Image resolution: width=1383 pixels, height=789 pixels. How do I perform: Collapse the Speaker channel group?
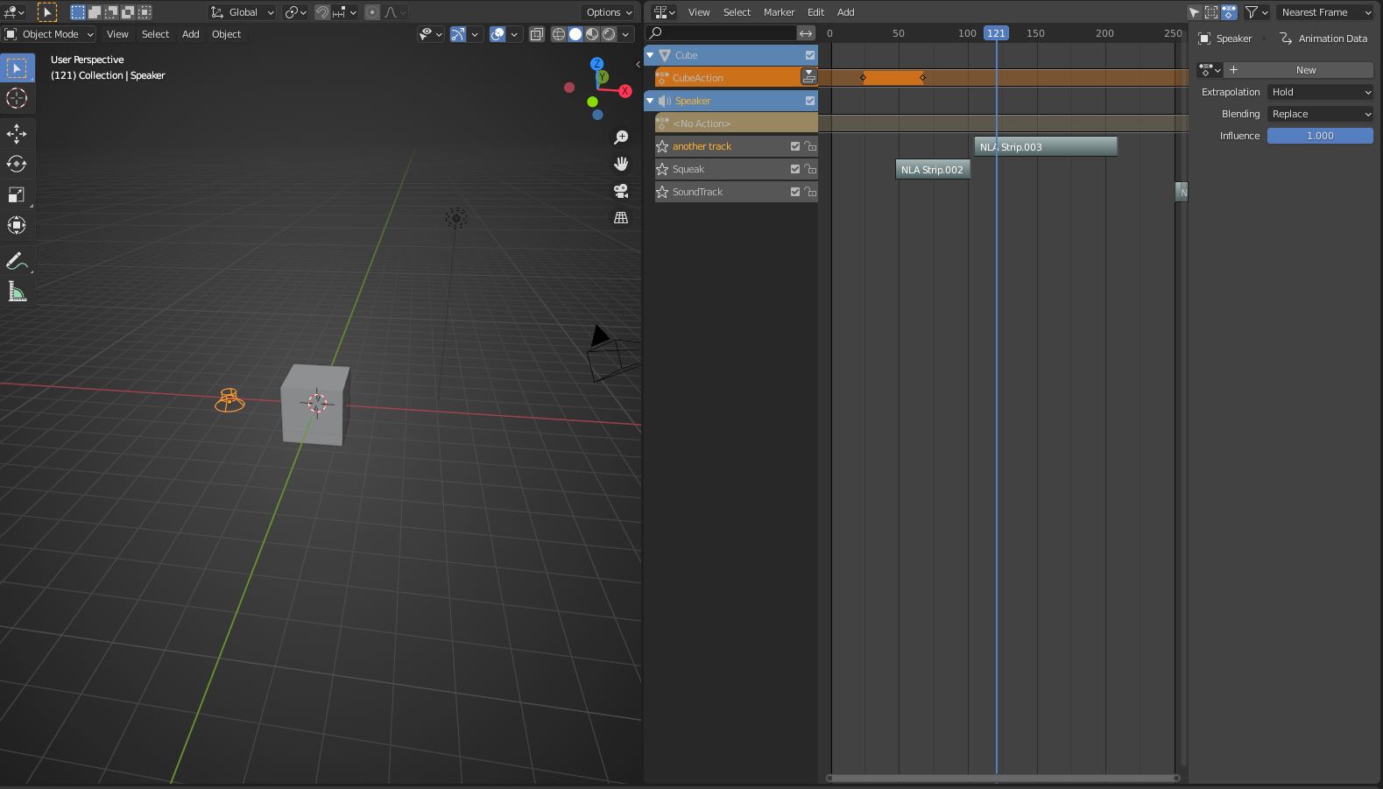tap(650, 101)
